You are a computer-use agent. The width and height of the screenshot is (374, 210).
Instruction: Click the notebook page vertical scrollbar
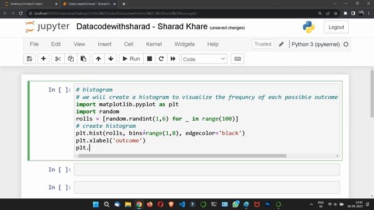point(372,93)
